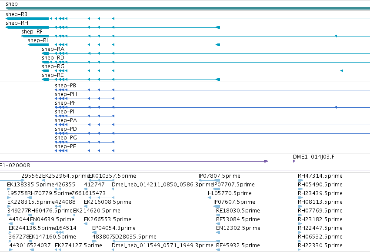The width and height of the screenshot is (370, 252).
Task: Select EST RH08113.5prime
Action: [320, 202]
